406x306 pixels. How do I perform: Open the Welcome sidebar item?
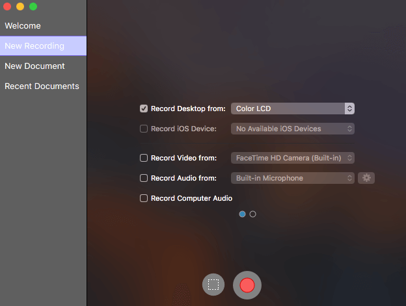click(43, 26)
